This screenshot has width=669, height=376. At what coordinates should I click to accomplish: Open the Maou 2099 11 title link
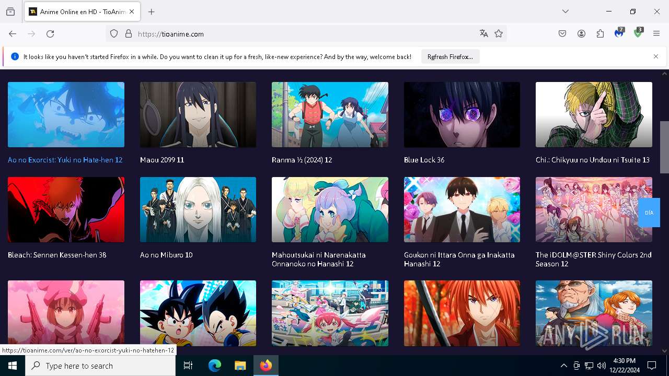coord(162,160)
